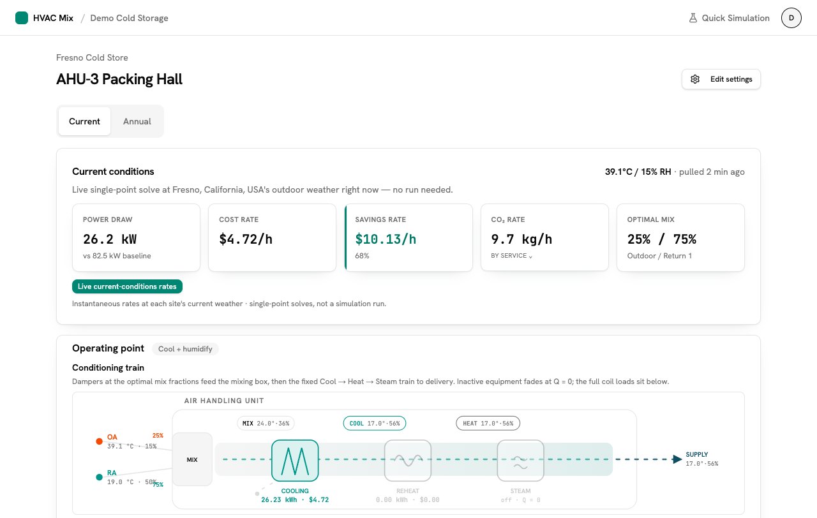
Task: Click the SUPPLY 17.0°·56% label
Action: point(702,459)
